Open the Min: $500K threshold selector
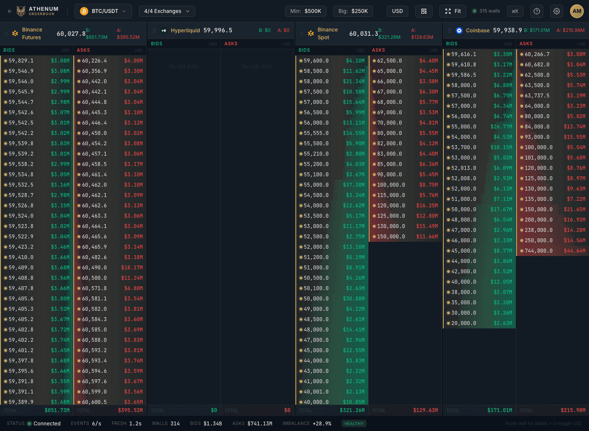This screenshot has width=589, height=431. tap(306, 11)
